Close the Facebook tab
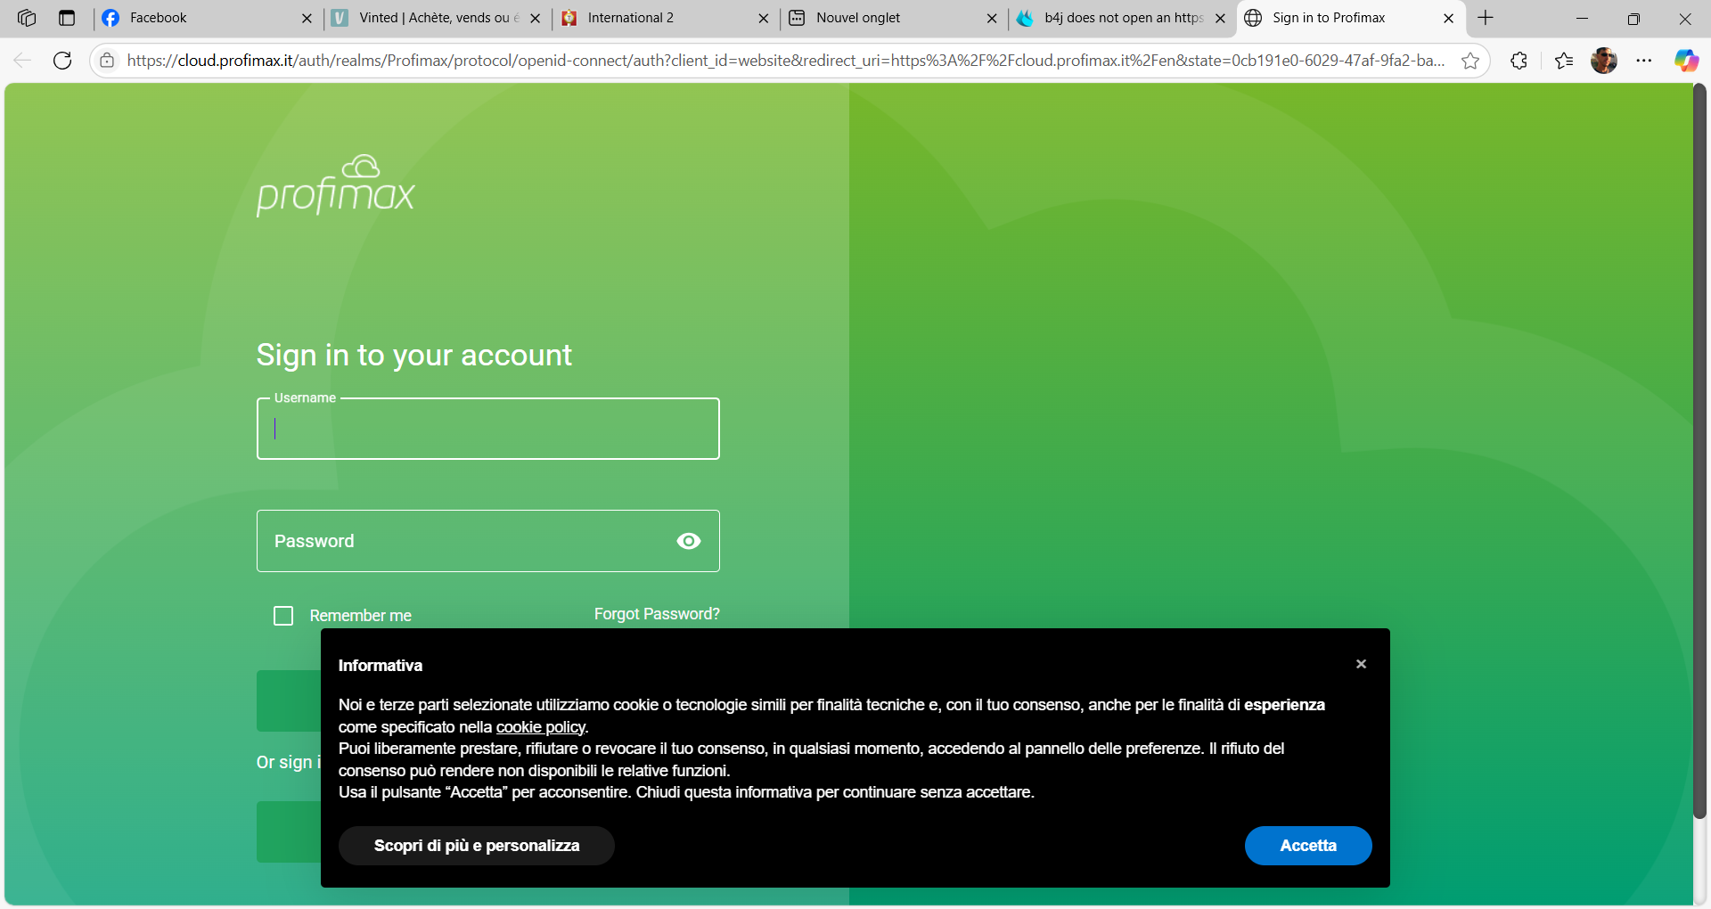 307,18
